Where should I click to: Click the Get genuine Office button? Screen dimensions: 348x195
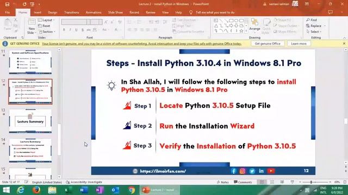268,43
